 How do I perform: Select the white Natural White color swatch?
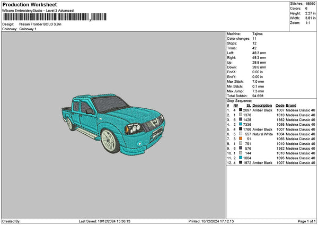241,134
